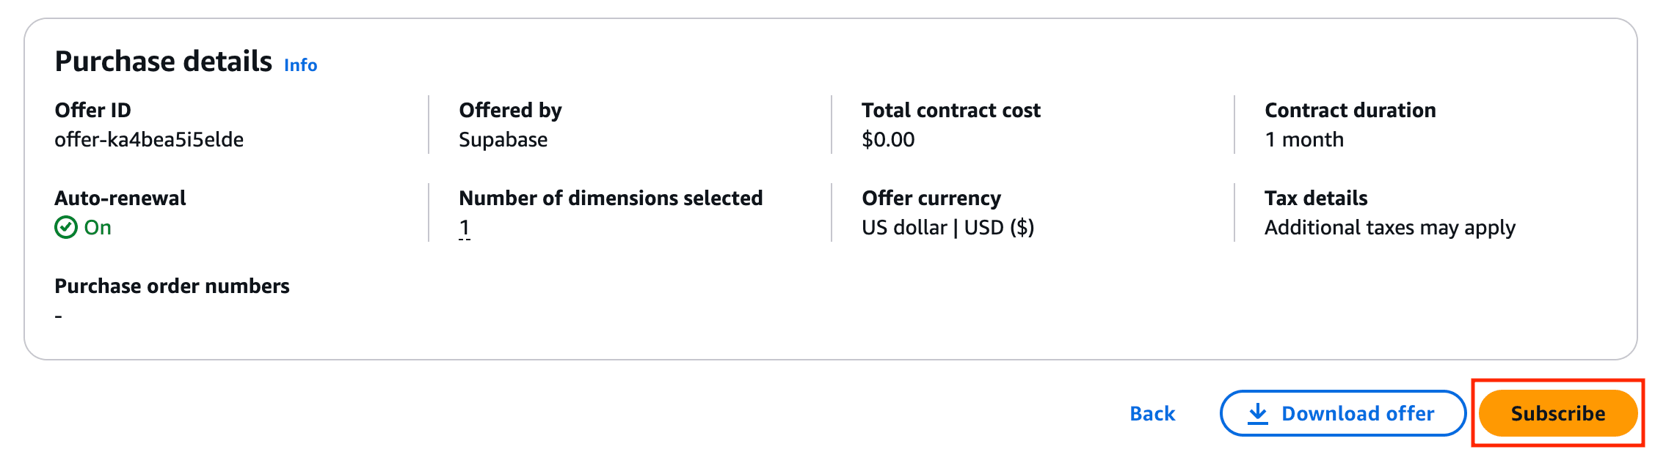Click the Tax details label
The height and width of the screenshot is (463, 1666).
pos(1316,198)
